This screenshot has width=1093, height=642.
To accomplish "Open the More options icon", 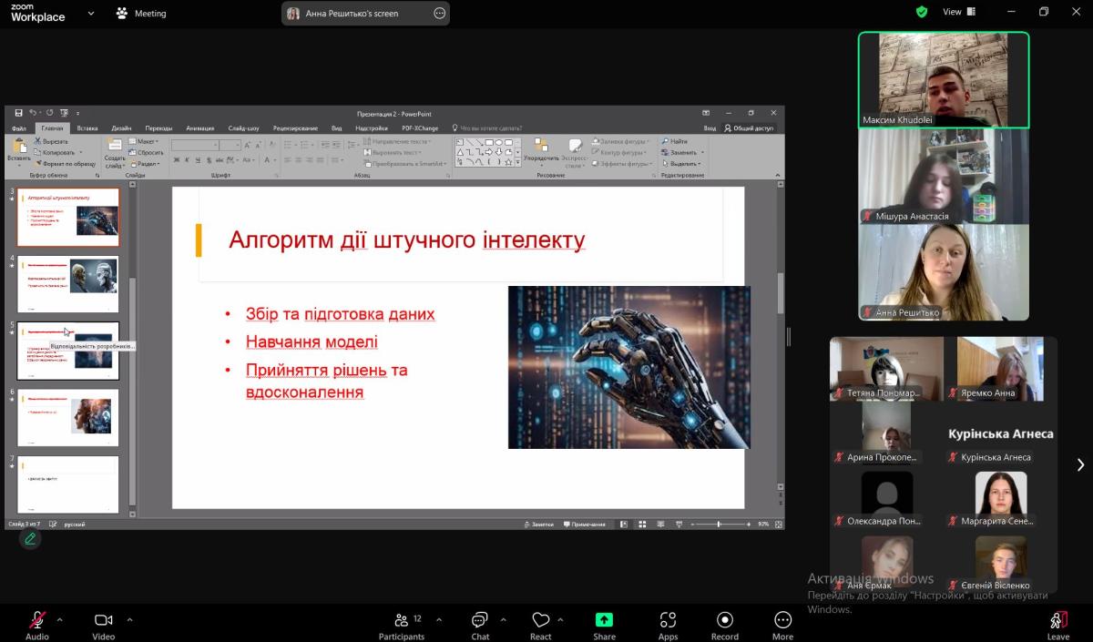I will click(782, 620).
